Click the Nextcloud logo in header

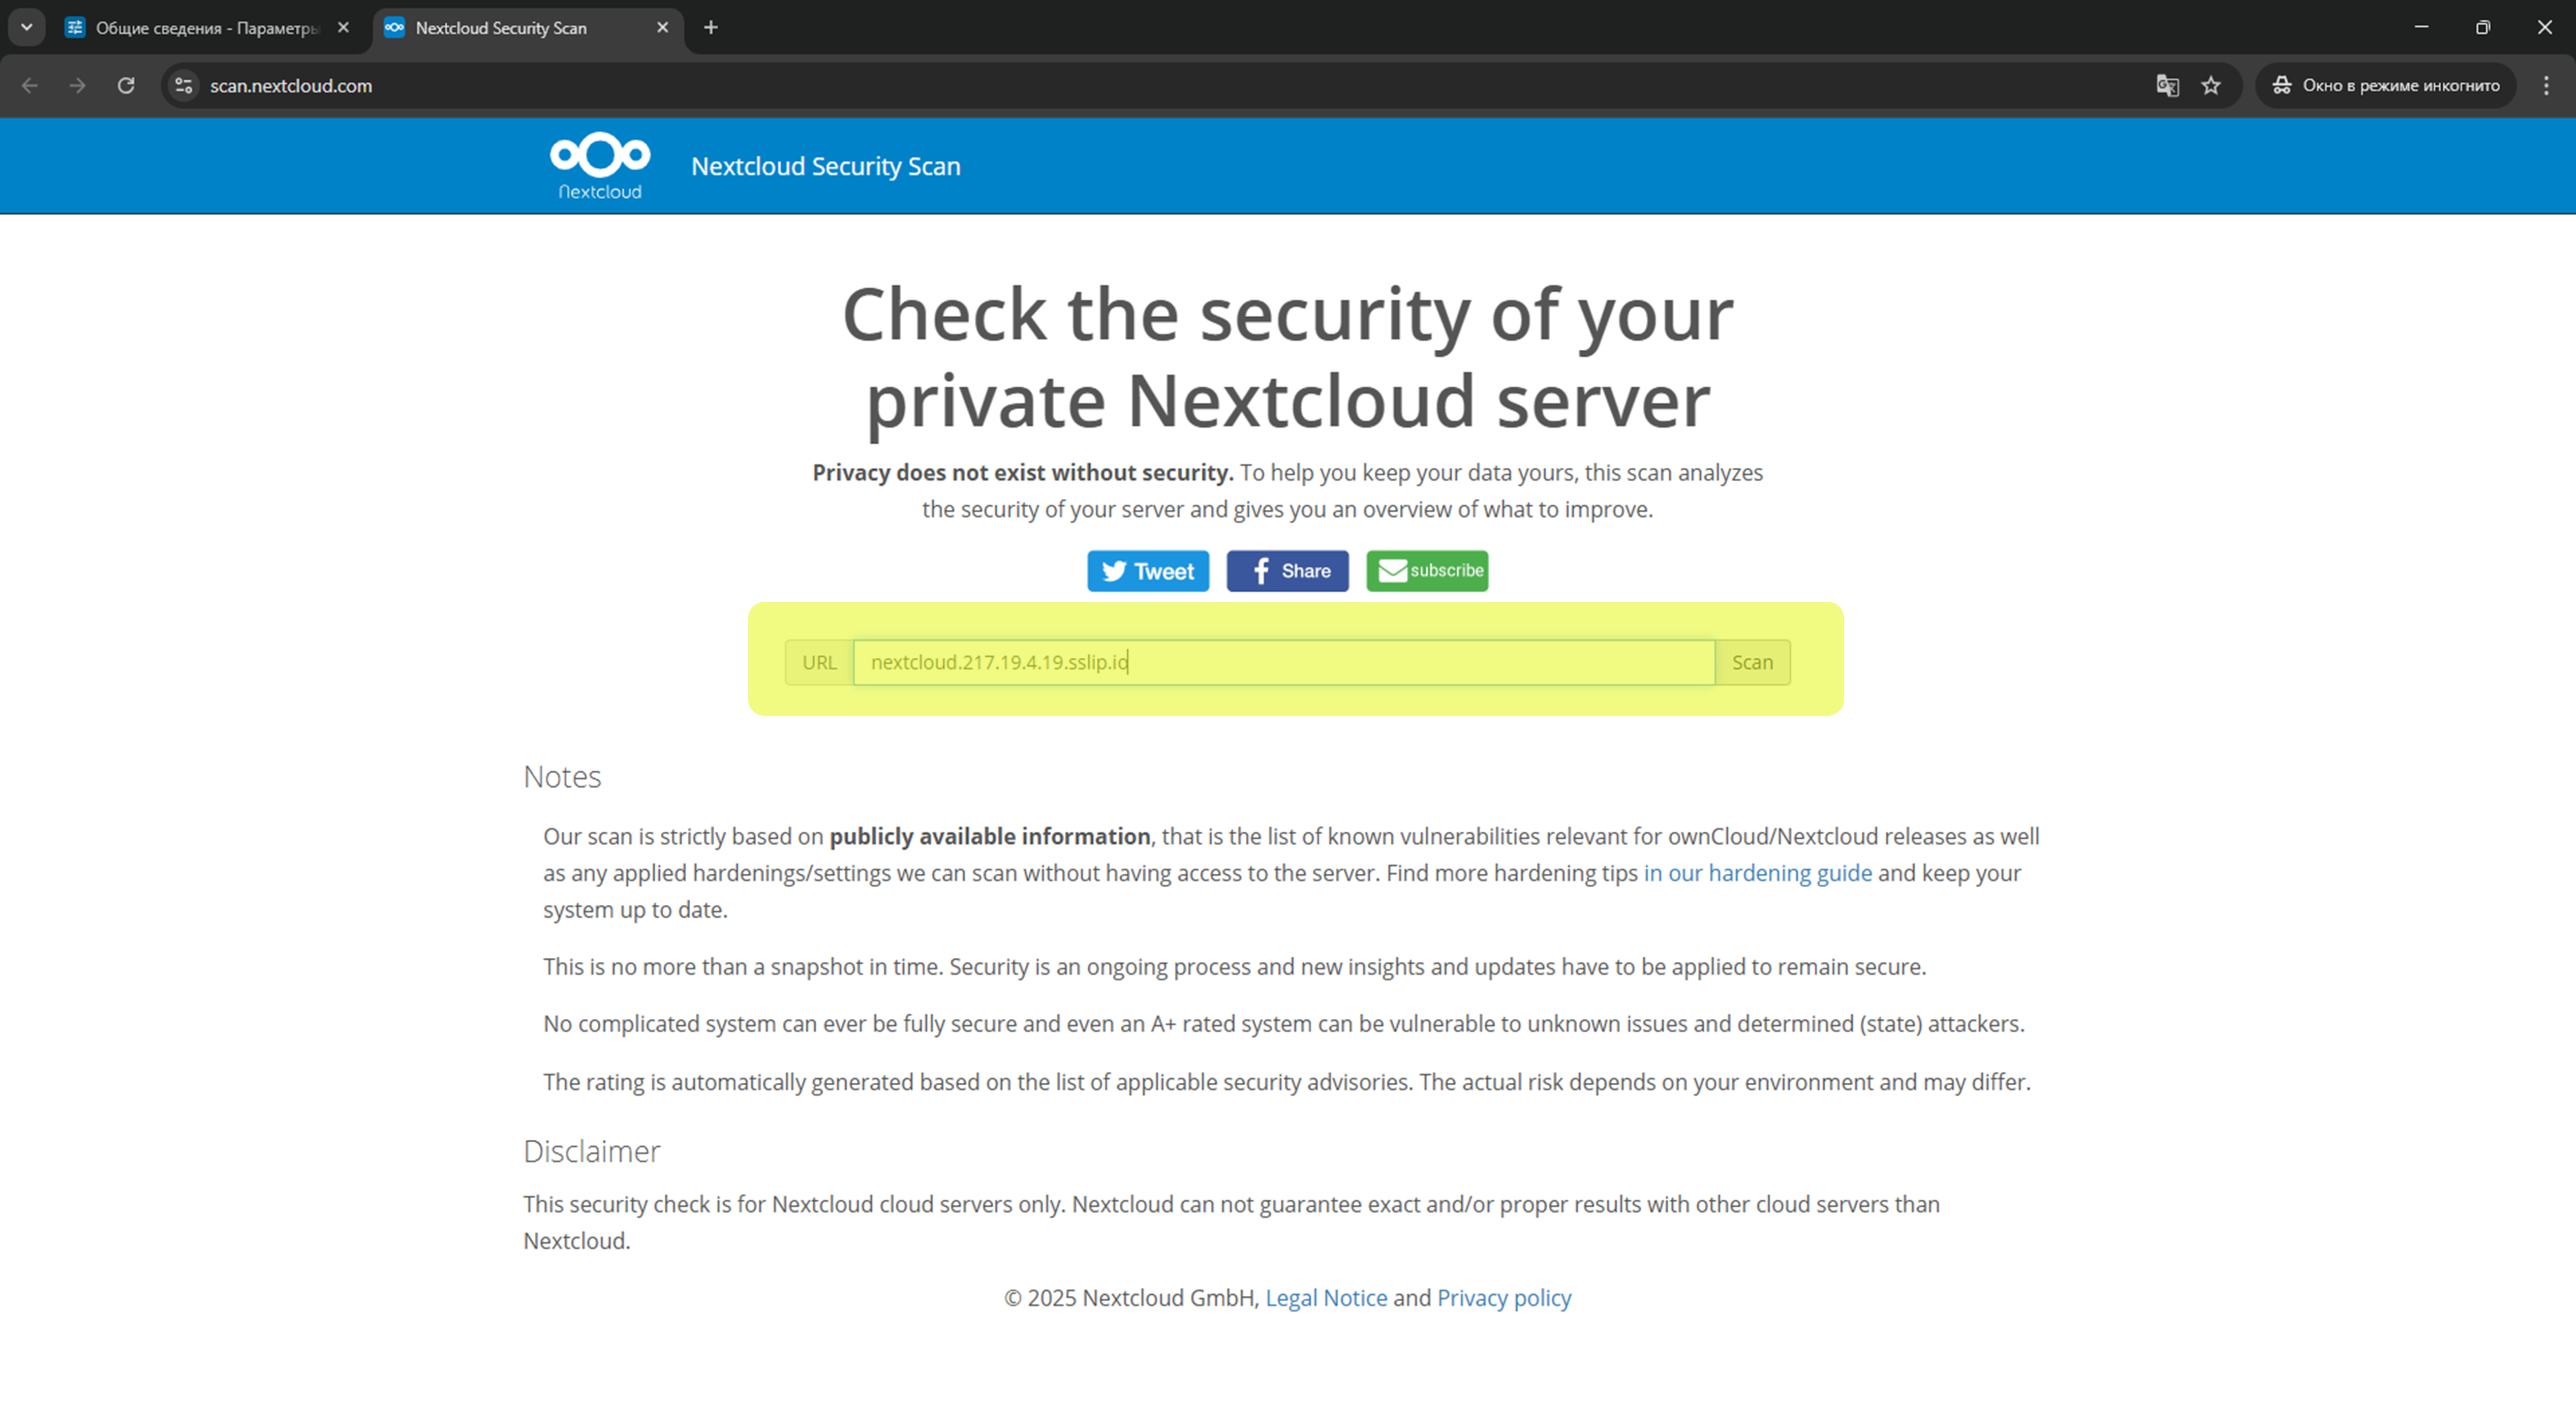coord(600,166)
